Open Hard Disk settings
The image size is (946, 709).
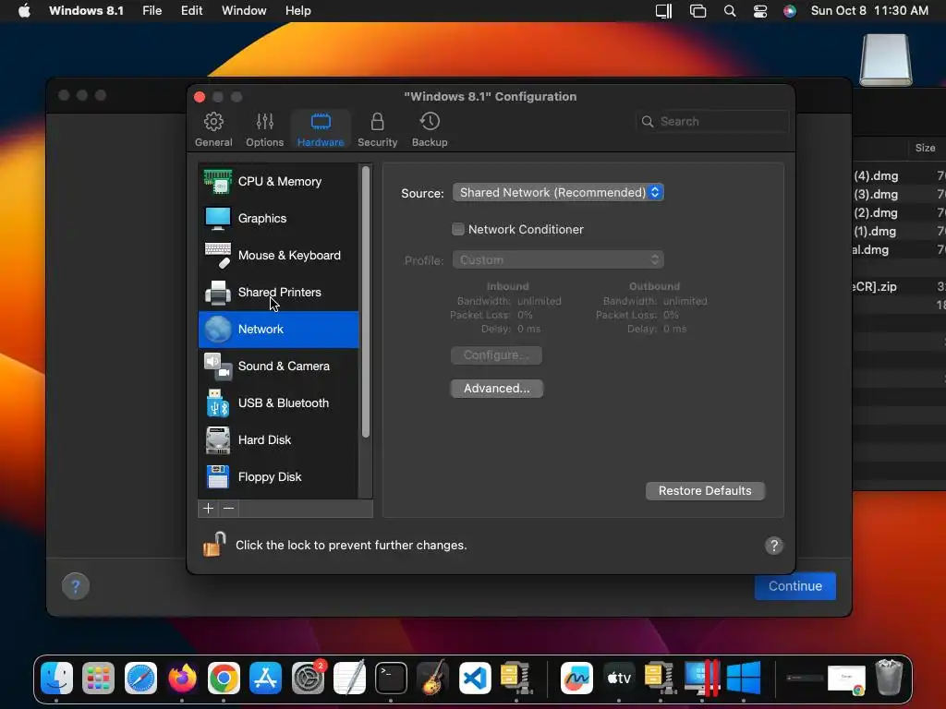pos(278,439)
